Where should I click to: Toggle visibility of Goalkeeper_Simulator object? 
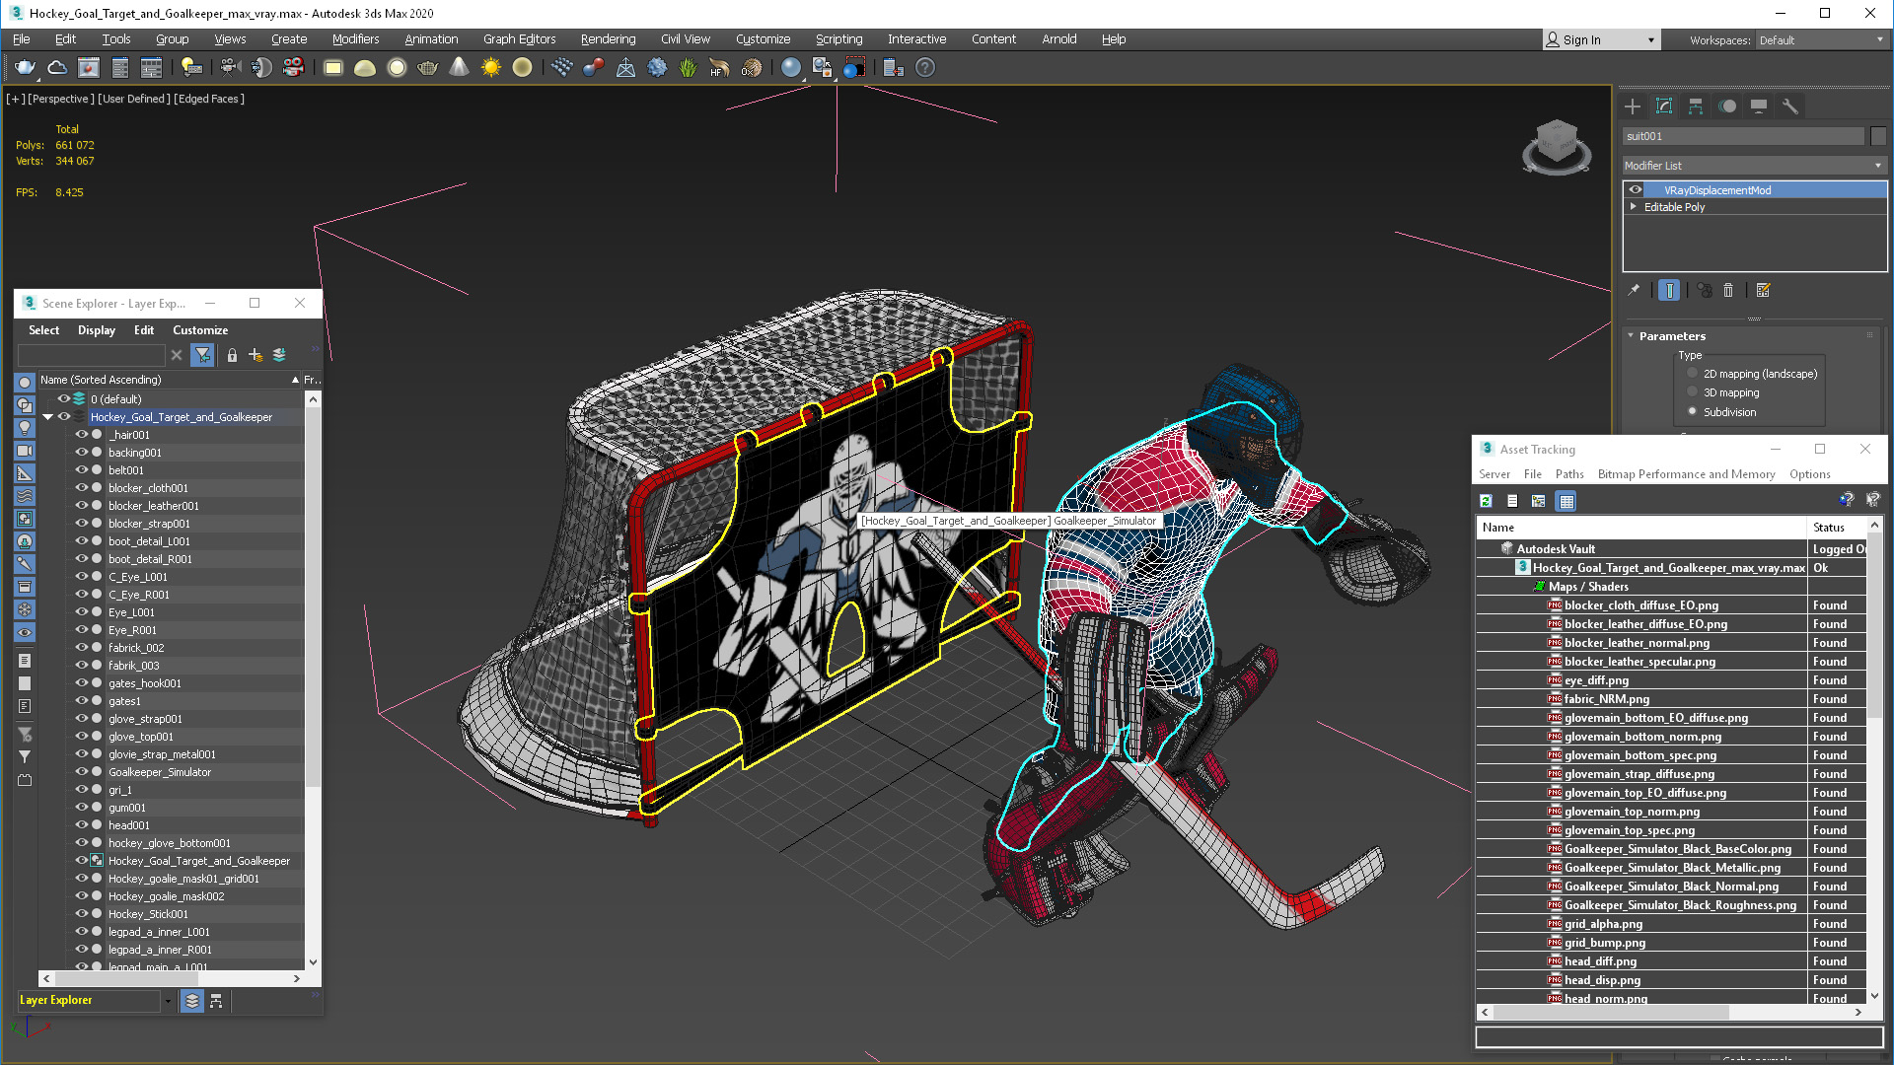[82, 772]
